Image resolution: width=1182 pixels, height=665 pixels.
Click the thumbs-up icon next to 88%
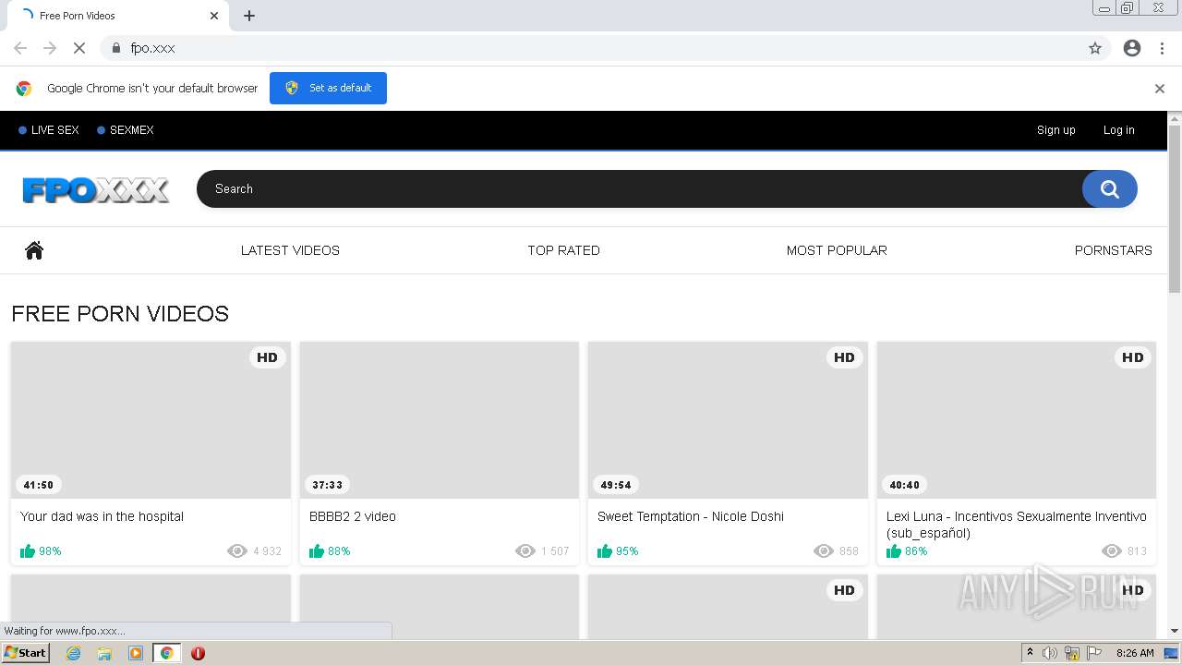317,551
